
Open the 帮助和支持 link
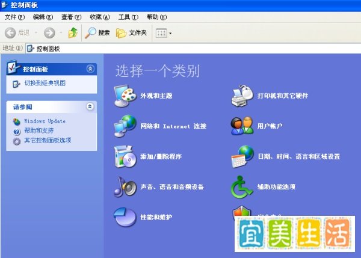tap(39, 131)
